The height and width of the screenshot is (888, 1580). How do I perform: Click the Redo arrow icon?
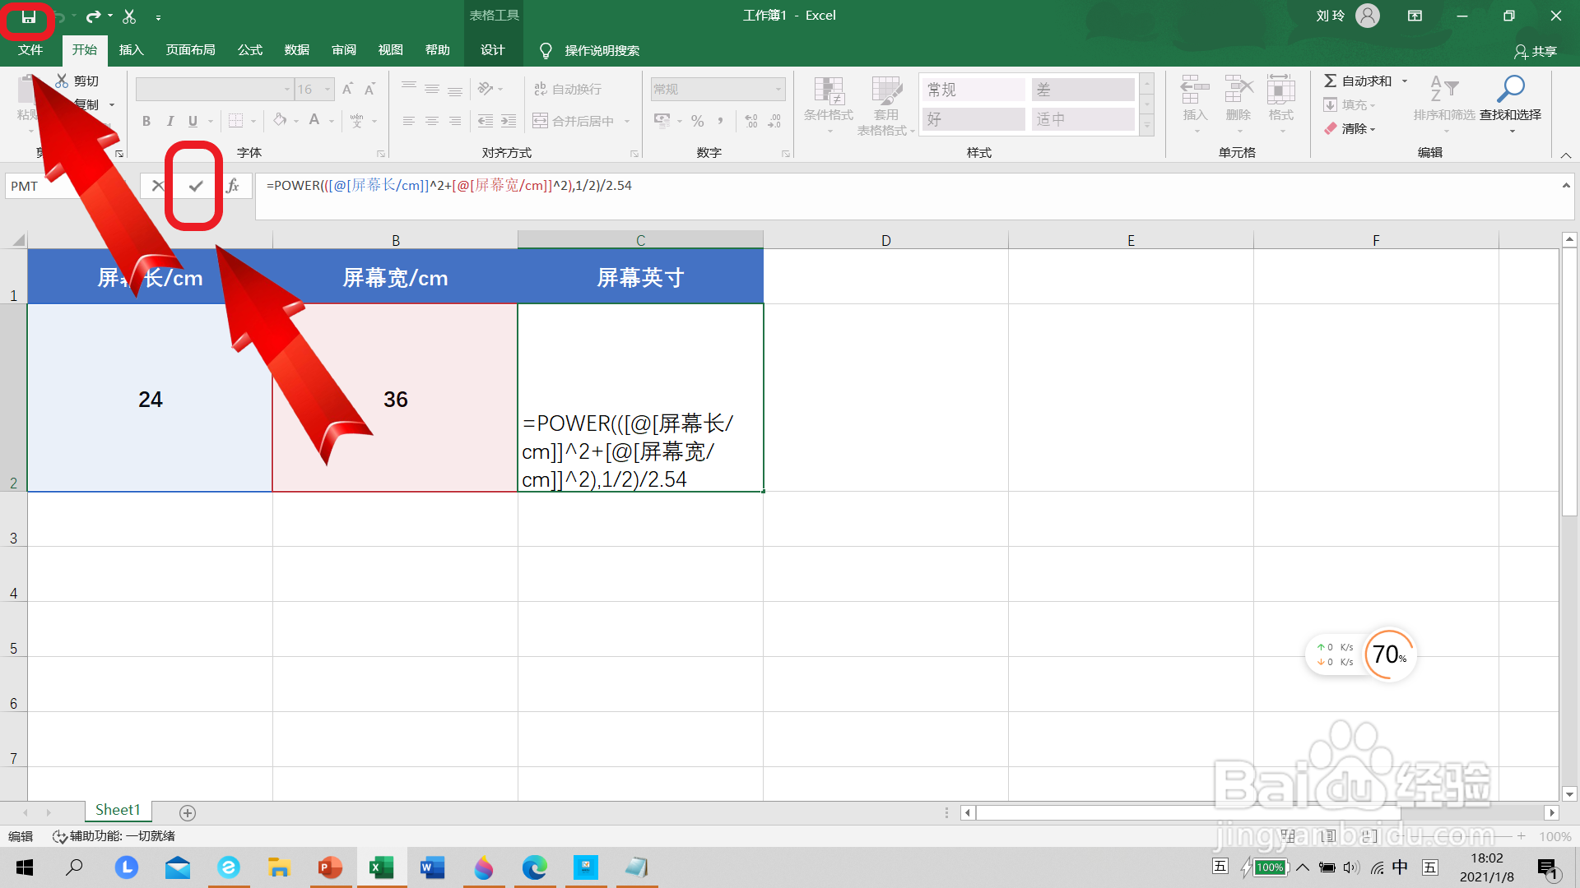coord(93,16)
